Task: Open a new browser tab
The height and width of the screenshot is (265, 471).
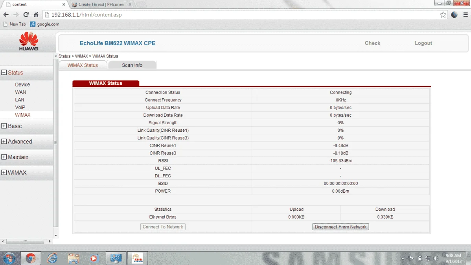Action: coord(141,4)
